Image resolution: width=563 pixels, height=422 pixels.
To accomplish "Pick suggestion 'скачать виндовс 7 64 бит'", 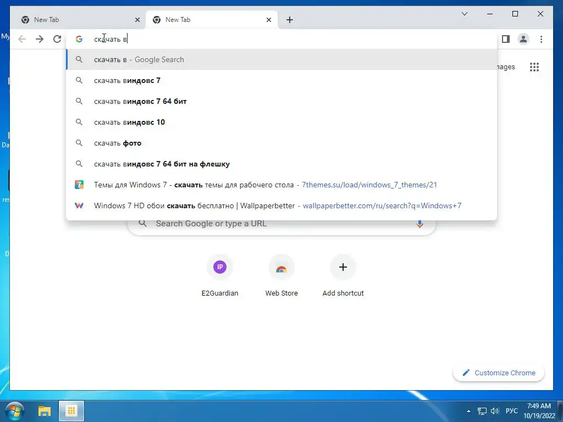I will pos(281,101).
